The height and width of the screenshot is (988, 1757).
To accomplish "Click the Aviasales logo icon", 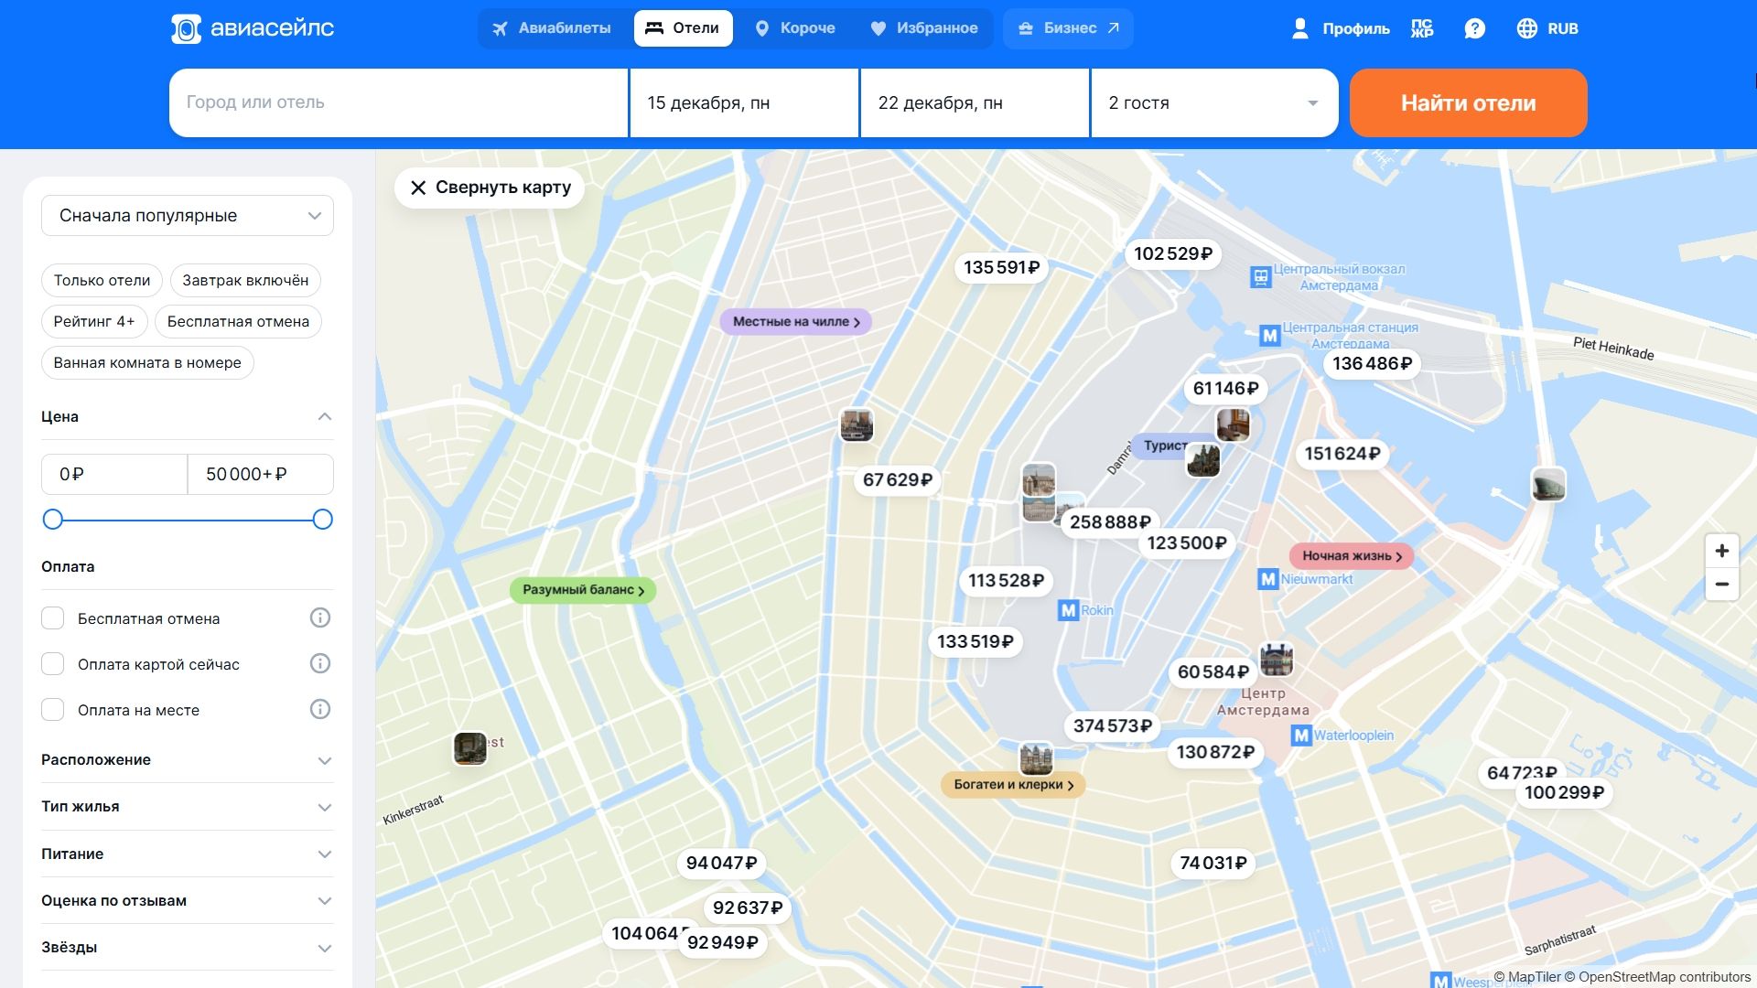I will coord(186,29).
